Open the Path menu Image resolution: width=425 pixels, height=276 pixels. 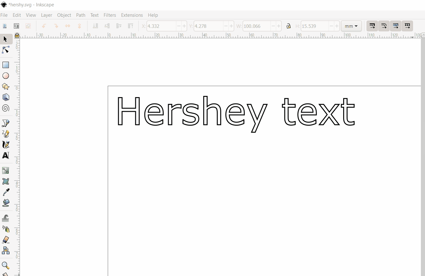tap(81, 15)
